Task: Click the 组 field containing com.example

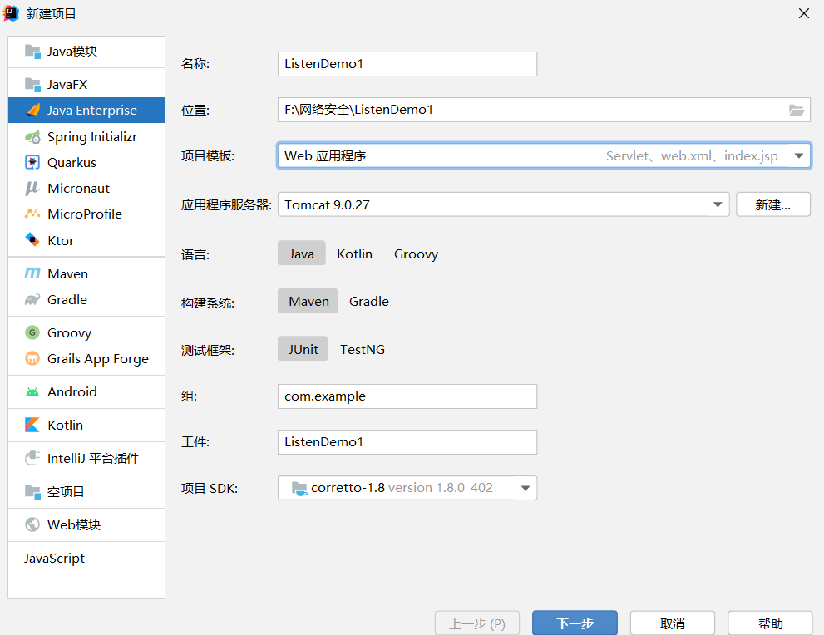Action: pos(407,396)
